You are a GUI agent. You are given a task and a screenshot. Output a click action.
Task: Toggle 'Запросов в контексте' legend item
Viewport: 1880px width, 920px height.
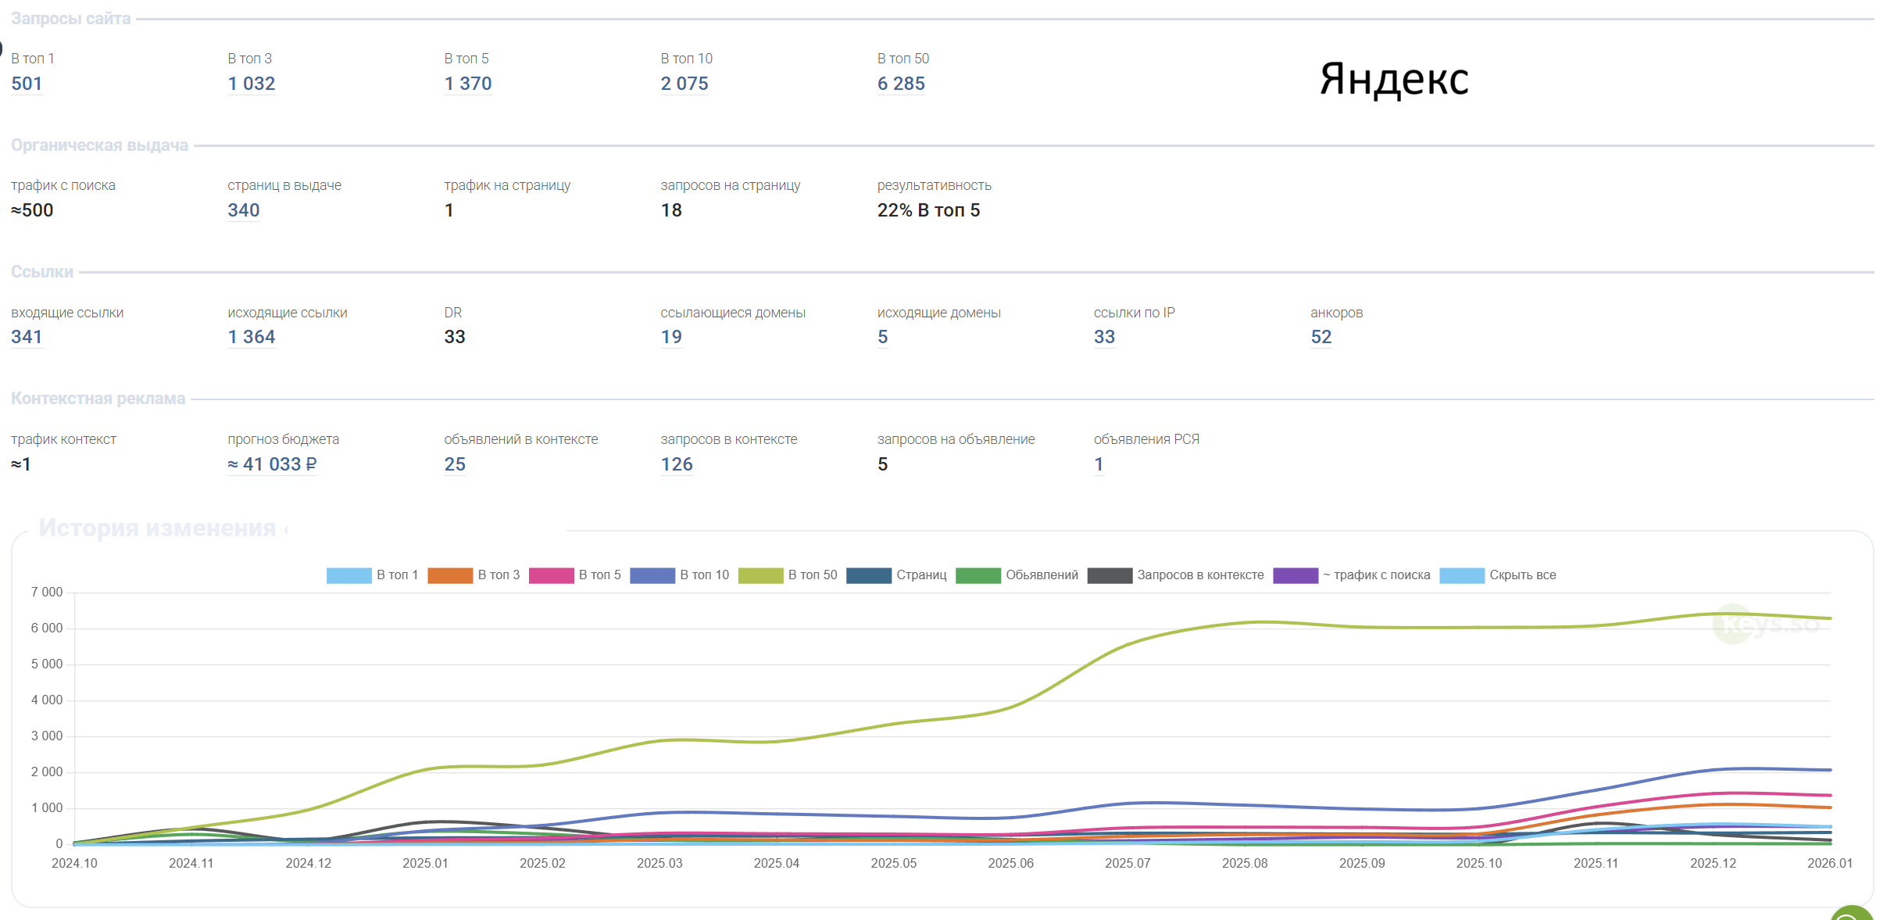[1175, 575]
